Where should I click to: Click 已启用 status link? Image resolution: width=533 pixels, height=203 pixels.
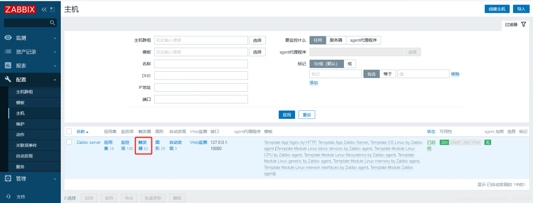(x=431, y=145)
